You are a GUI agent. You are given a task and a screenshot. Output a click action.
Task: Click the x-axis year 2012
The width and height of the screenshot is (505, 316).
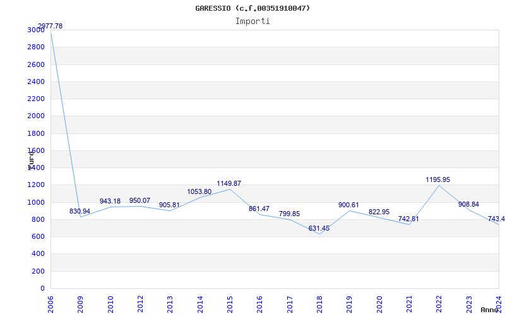coord(140,304)
